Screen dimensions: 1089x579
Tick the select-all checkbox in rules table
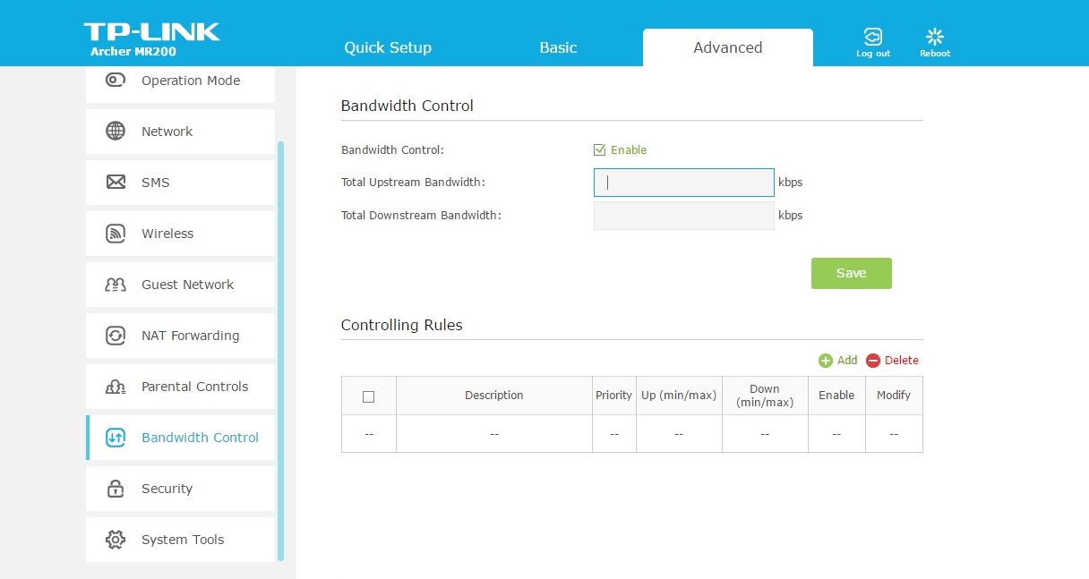(368, 396)
